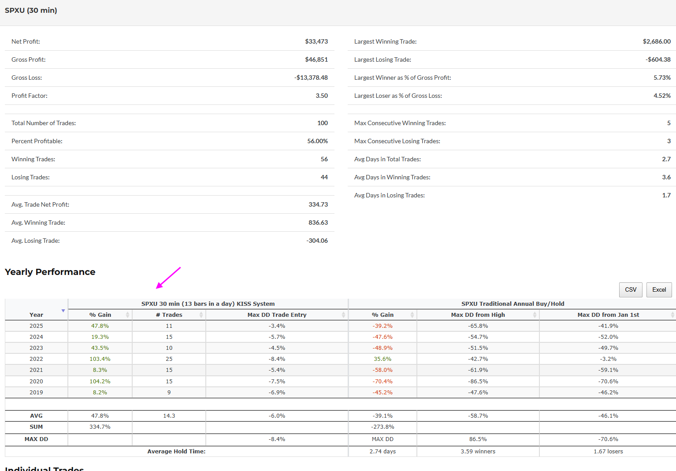Image resolution: width=676 pixels, height=471 pixels.
Task: Click the Total Number of Trades value 100
Action: coord(323,123)
